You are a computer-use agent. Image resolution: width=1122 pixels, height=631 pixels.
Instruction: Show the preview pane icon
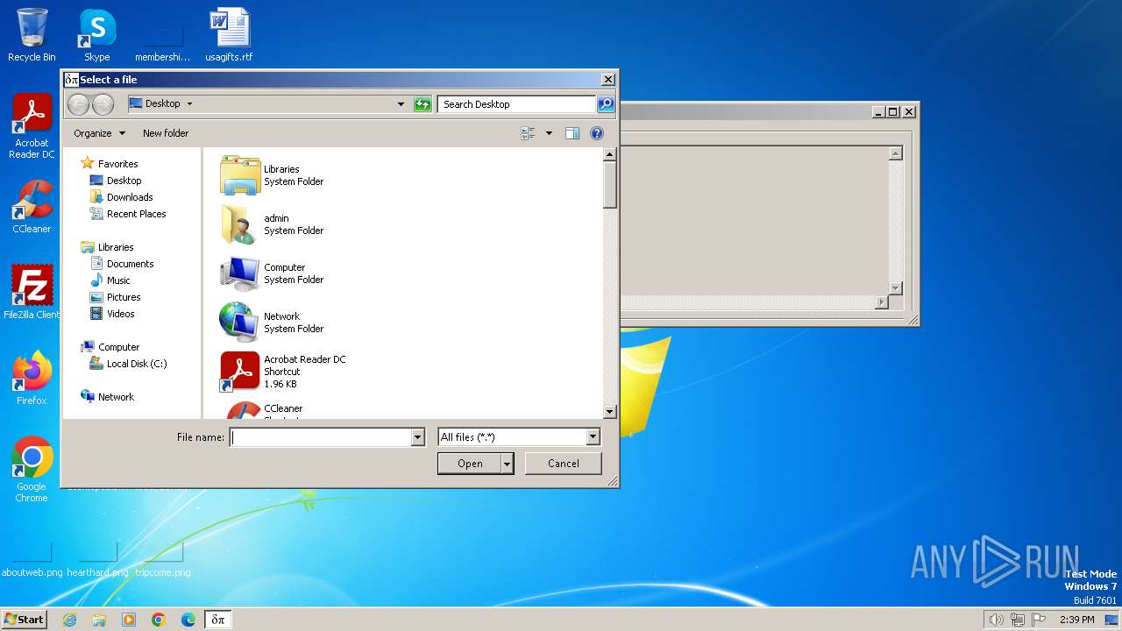coord(572,133)
